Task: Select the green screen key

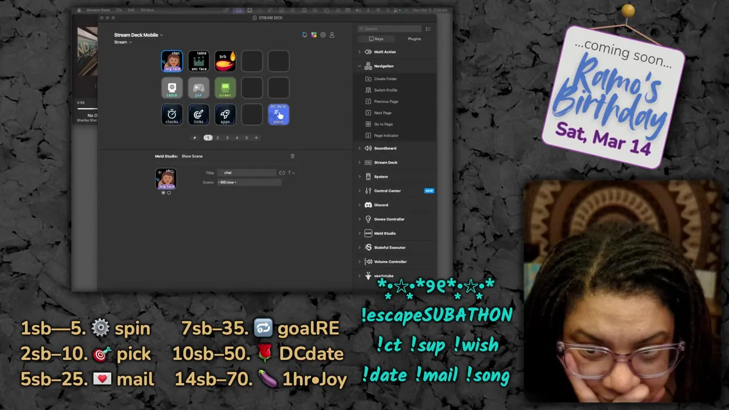Action: (226, 88)
